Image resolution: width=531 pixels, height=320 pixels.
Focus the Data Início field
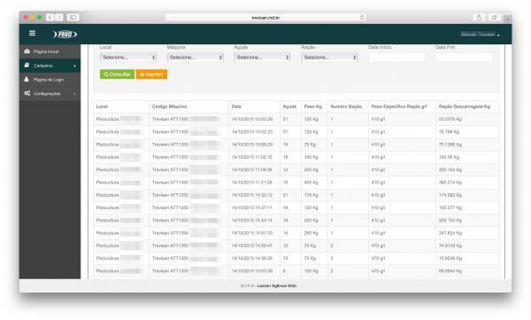click(x=396, y=58)
